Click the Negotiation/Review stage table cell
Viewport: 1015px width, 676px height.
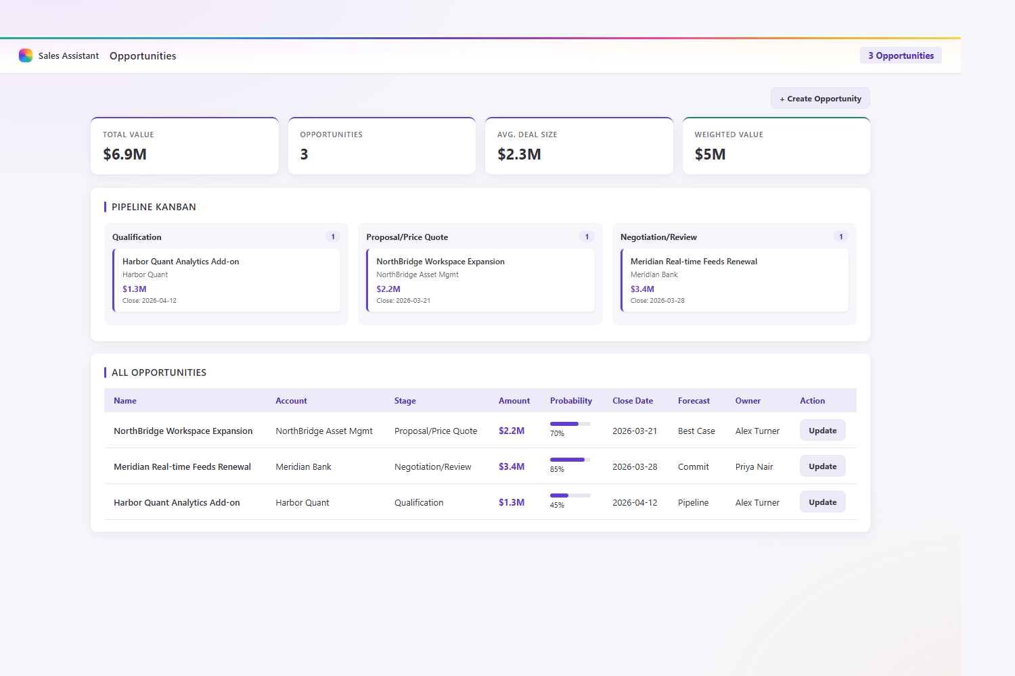(433, 466)
